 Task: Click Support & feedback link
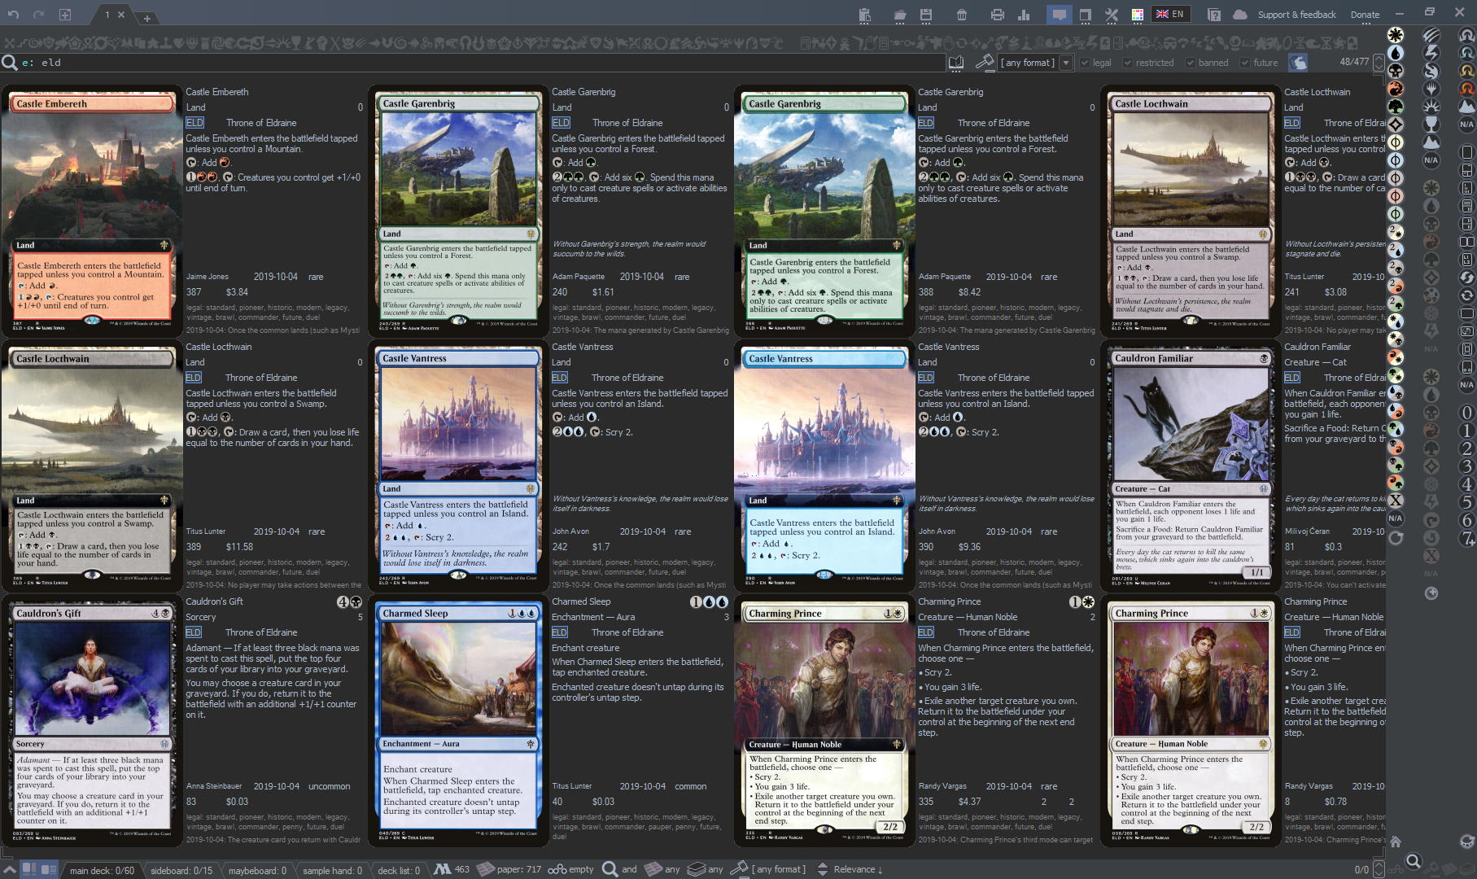tap(1296, 15)
